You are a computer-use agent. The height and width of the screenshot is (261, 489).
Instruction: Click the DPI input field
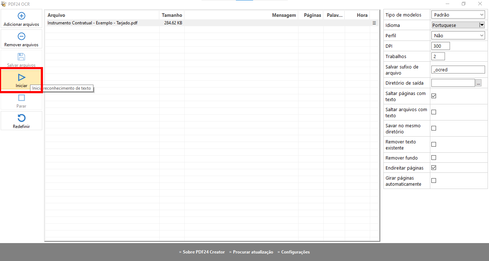(x=440, y=46)
